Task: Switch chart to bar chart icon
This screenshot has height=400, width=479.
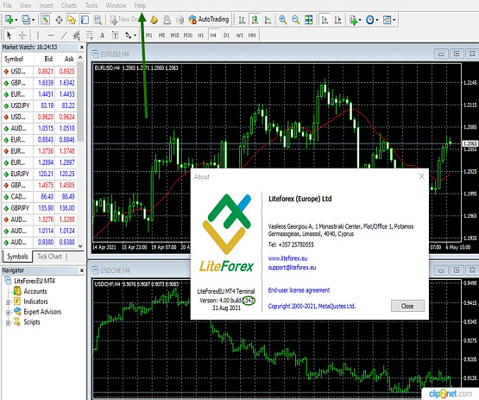Action: 242,20
